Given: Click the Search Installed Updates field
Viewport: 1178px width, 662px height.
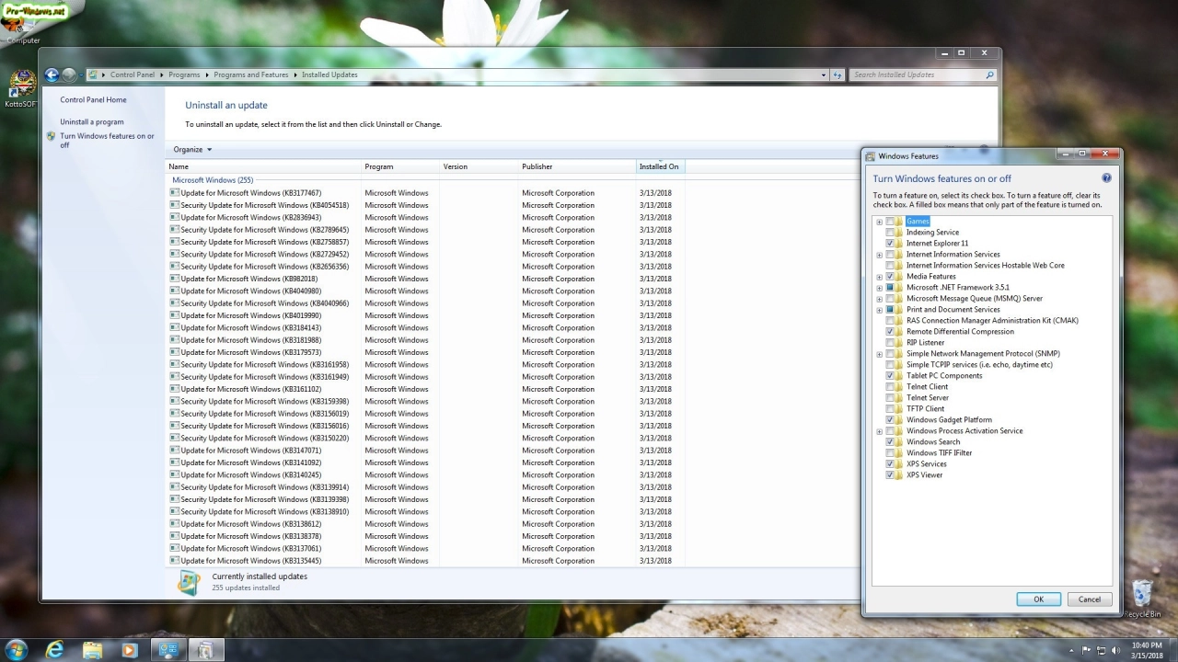Looking at the screenshot, I should [918, 74].
